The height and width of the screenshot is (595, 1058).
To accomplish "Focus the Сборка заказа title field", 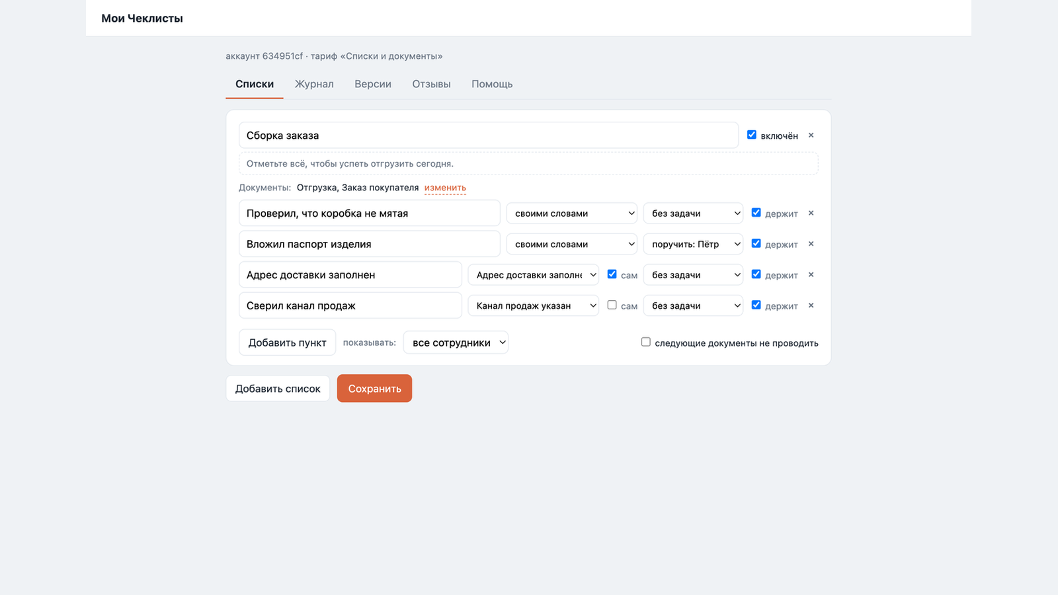I will (489, 136).
